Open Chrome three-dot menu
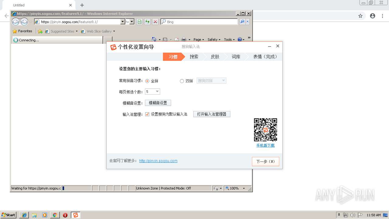The width and height of the screenshot is (389, 219). click(382, 16)
